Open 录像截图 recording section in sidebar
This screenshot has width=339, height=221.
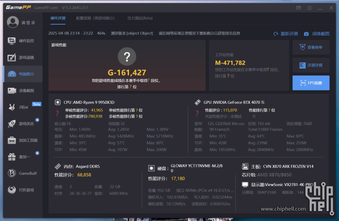[23, 90]
